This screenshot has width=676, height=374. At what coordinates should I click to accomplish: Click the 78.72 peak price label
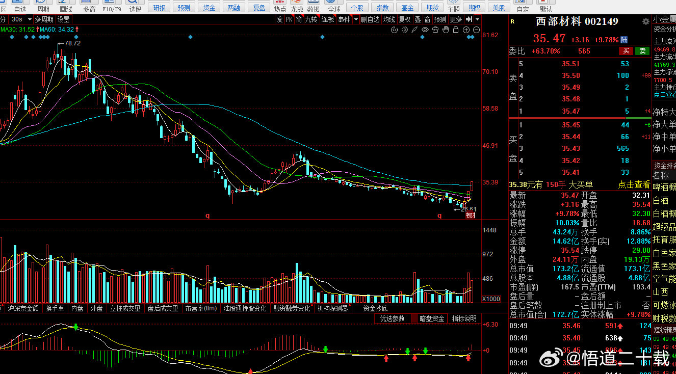point(72,43)
